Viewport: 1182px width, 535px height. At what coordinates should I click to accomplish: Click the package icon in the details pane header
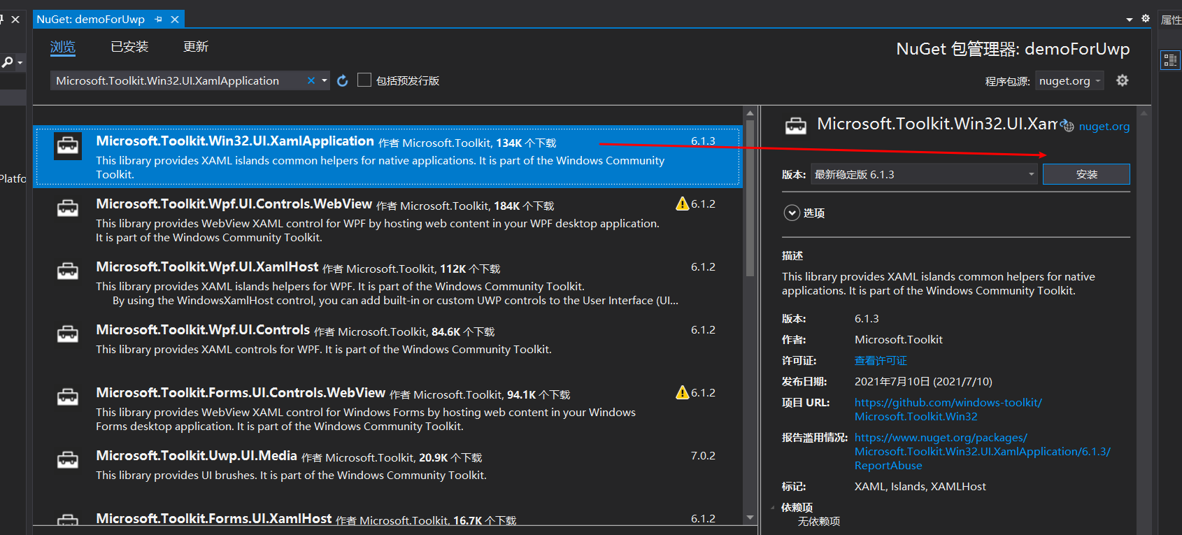796,126
